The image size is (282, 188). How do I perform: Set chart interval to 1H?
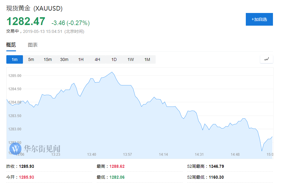click(x=81, y=59)
